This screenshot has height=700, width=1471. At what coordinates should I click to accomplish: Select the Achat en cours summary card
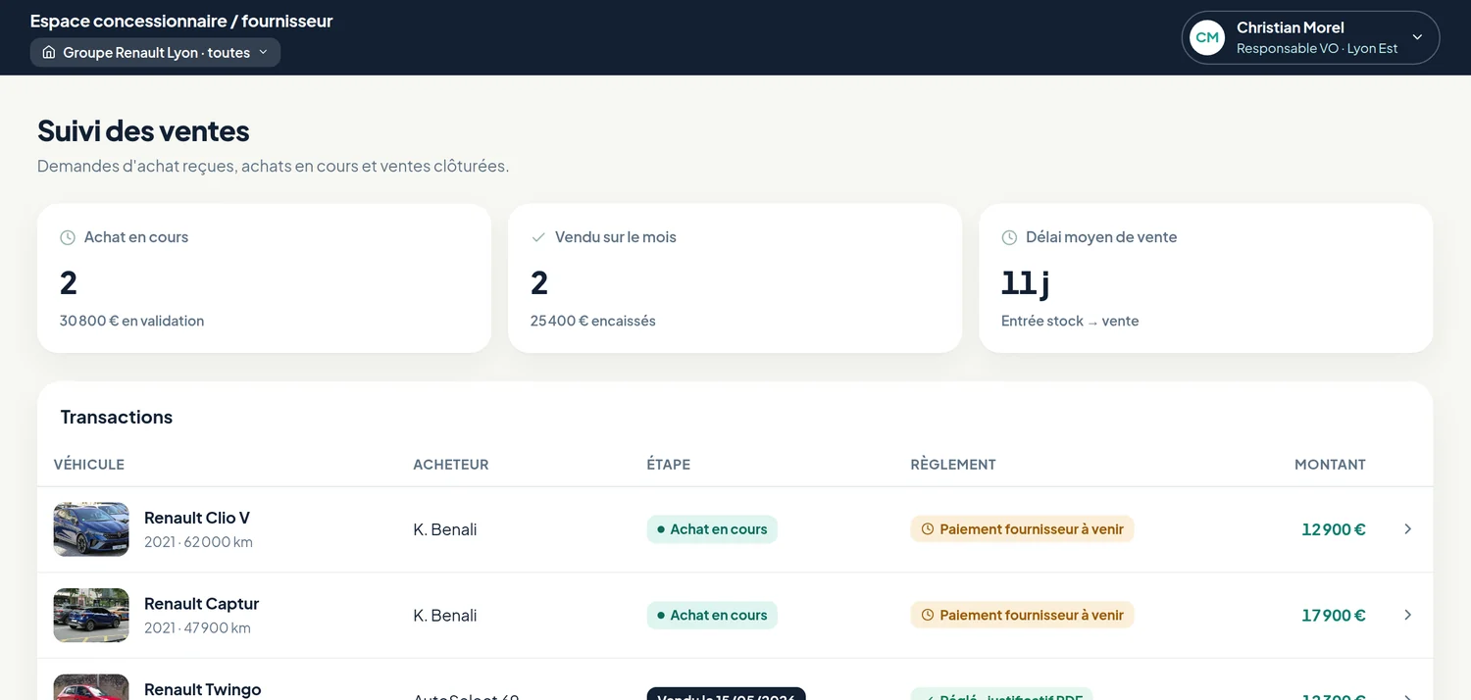click(x=264, y=278)
